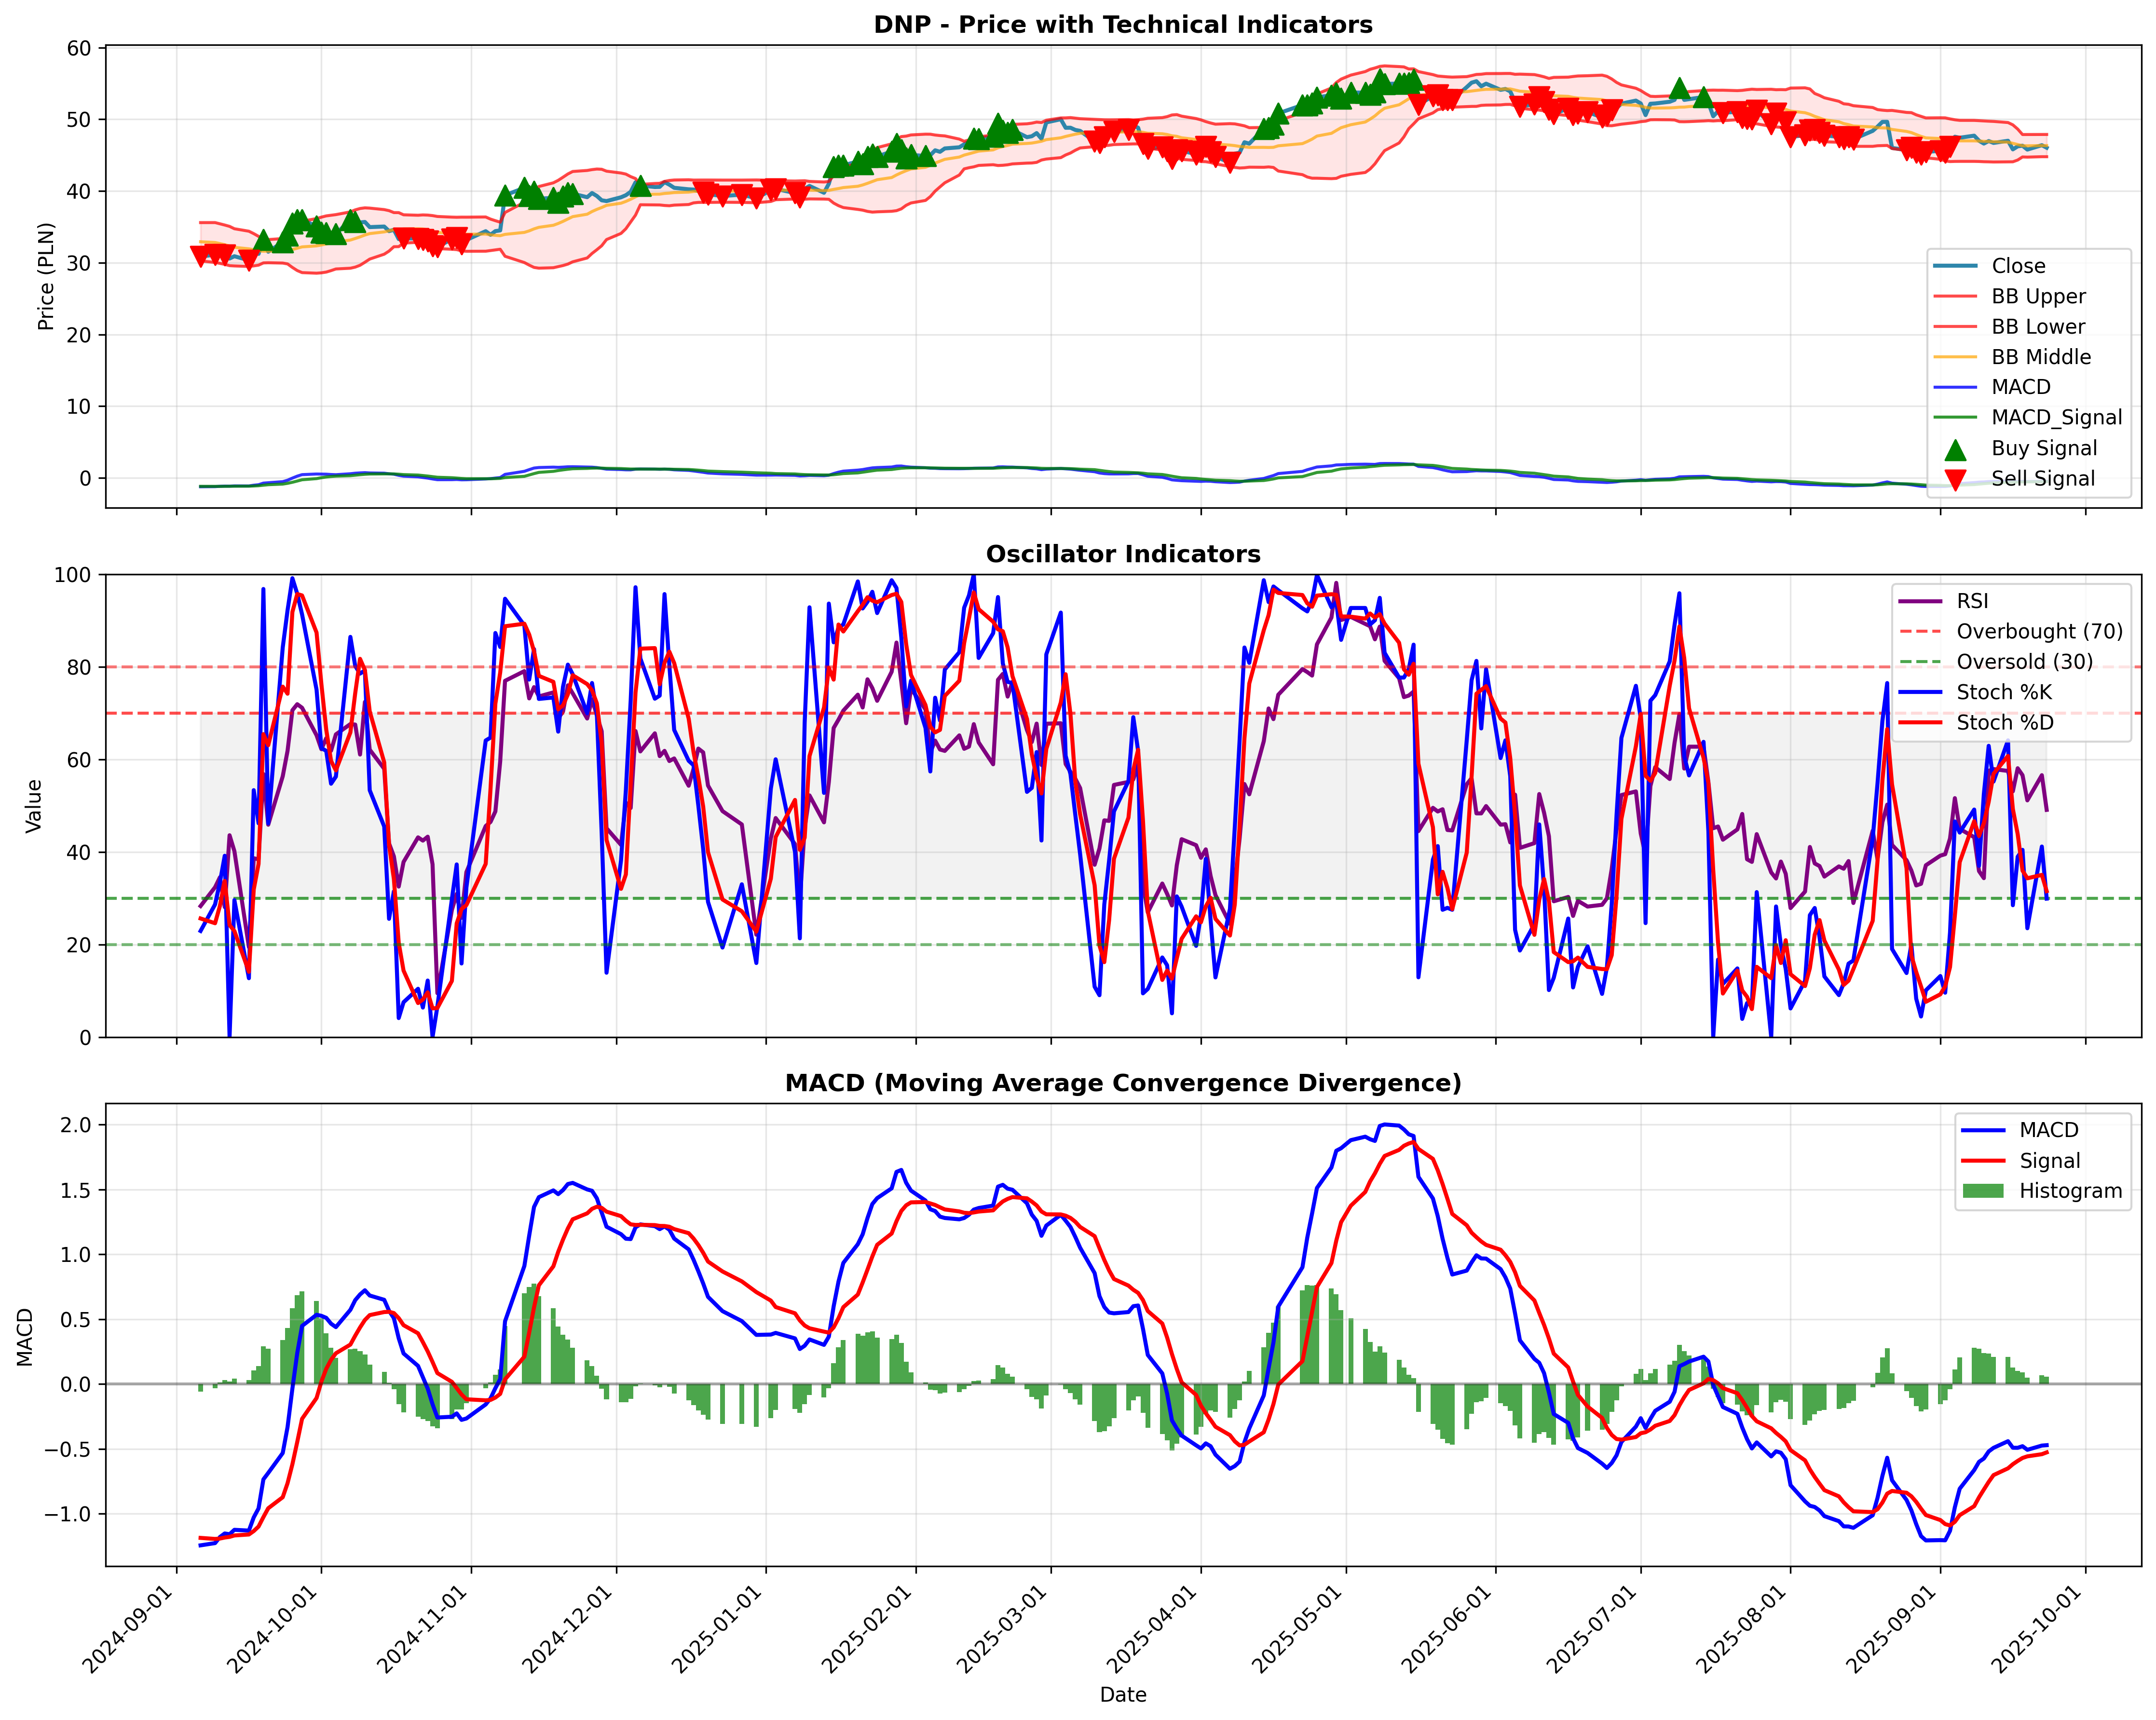Click the 'MACD_Signal' legend entry
The image size is (2156, 1720).
[x=2056, y=418]
